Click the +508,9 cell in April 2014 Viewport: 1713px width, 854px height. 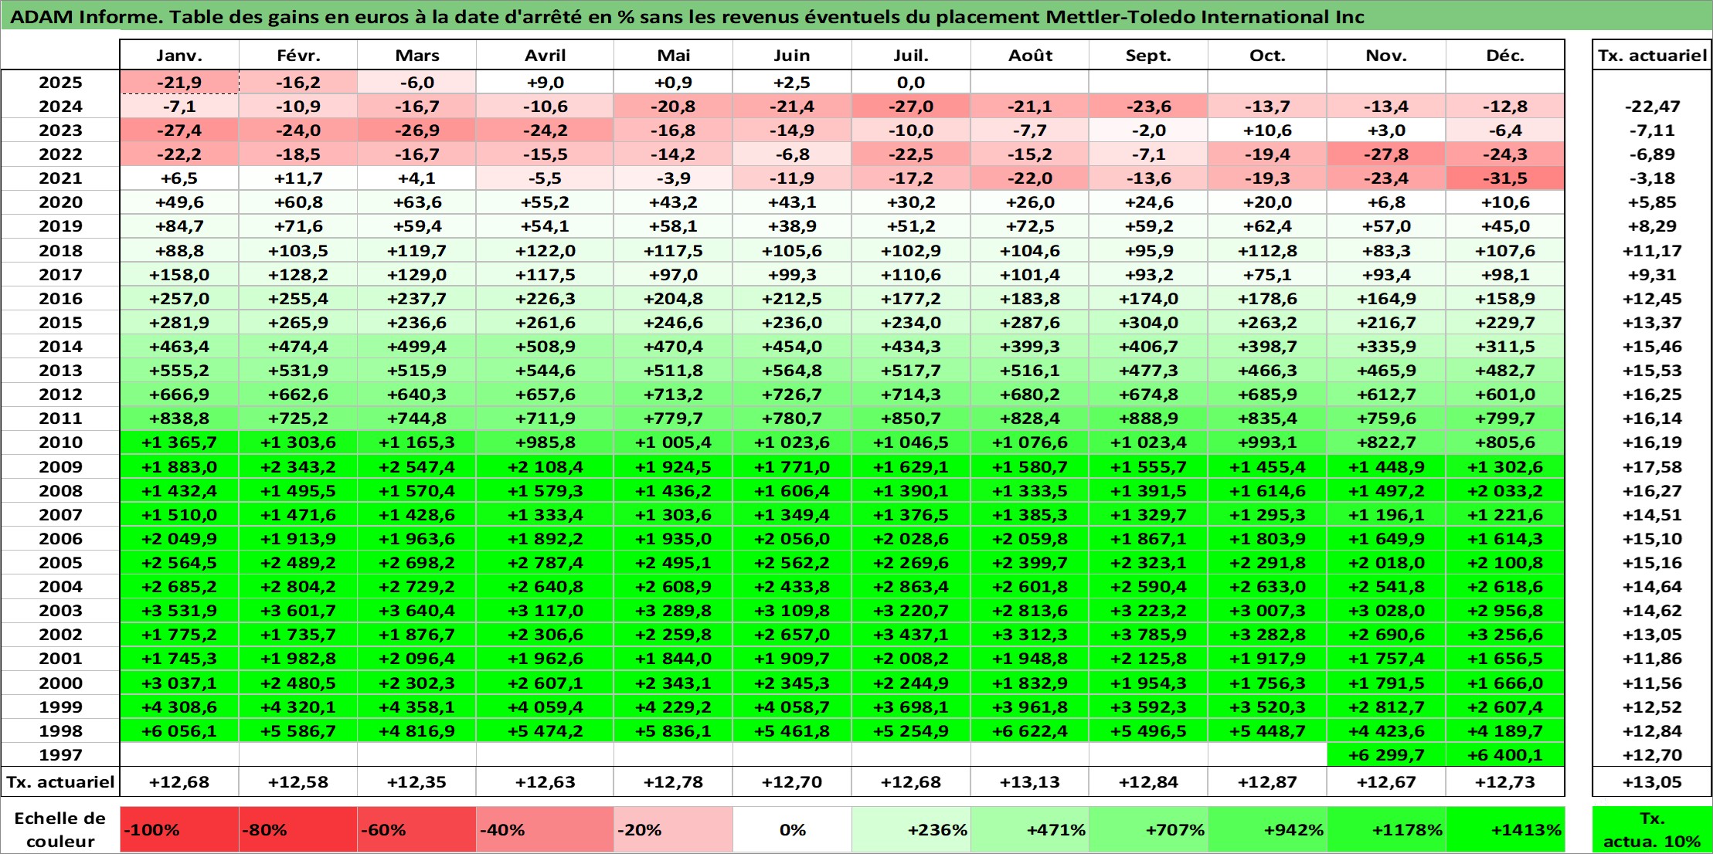(545, 347)
